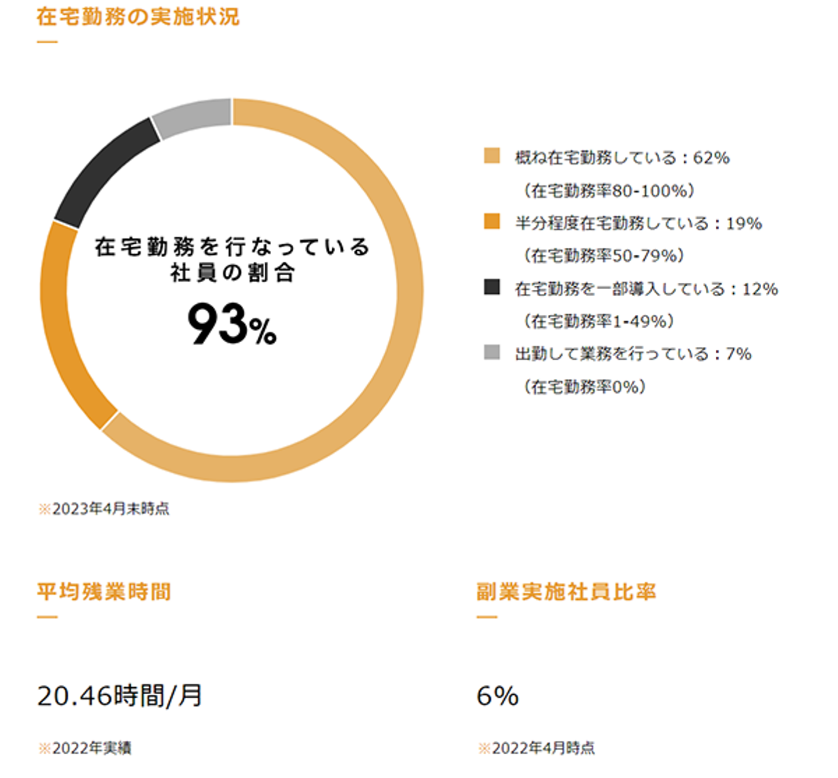Click the 在宅勤務を一部導入している：12% legend label
This screenshot has height=778, width=838.
[x=646, y=289]
